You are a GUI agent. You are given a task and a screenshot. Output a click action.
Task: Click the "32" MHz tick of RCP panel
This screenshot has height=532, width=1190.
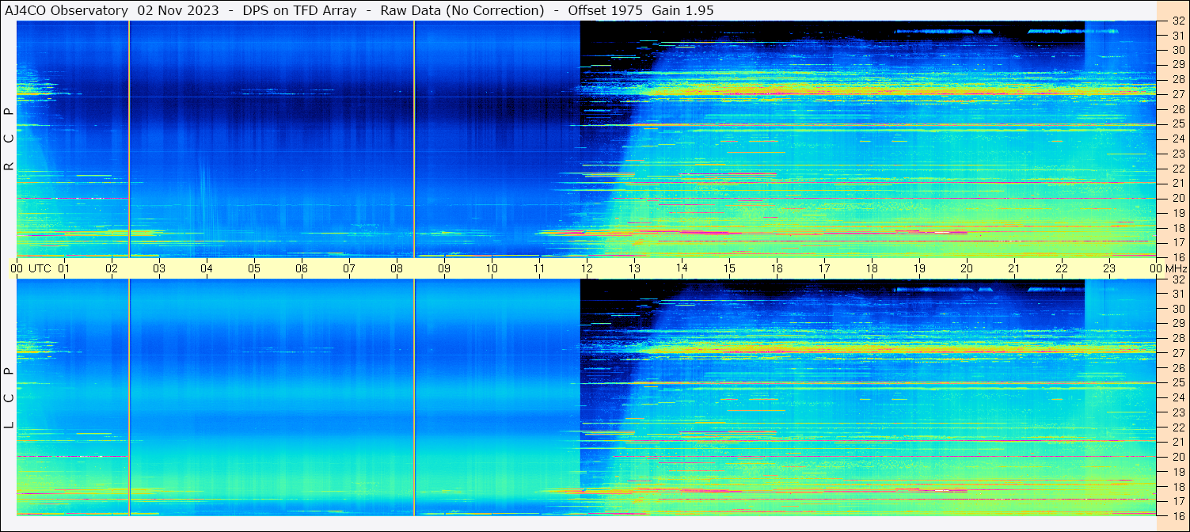[1178, 21]
